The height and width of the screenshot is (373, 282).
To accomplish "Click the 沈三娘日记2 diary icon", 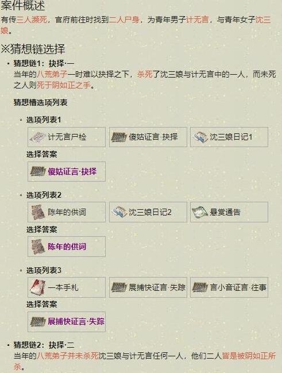I will [x=119, y=212].
